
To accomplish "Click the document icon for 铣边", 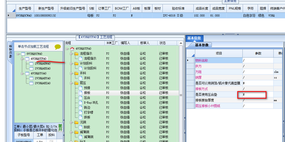I will [80, 108].
